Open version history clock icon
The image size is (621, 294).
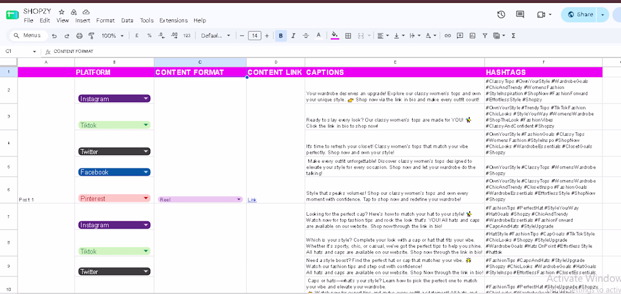coord(501,15)
